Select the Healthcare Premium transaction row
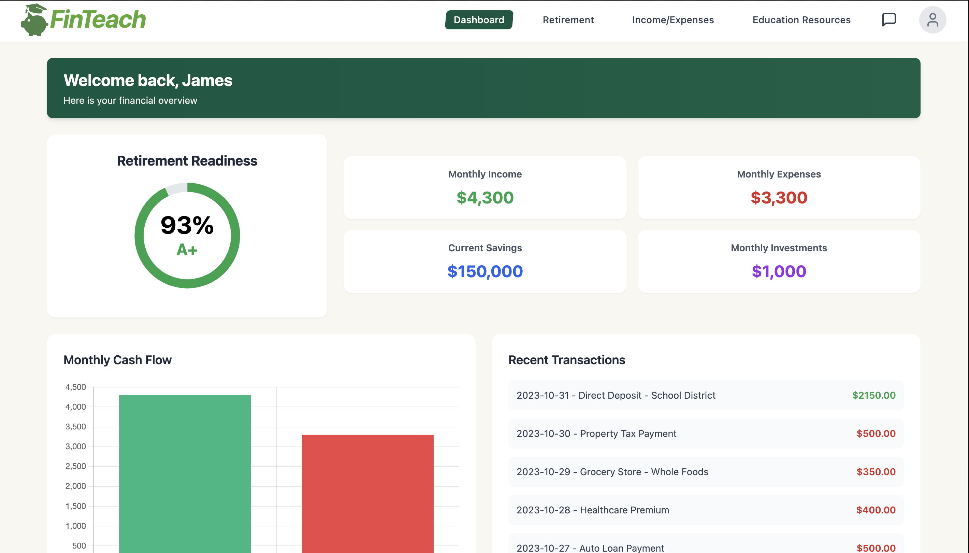The width and height of the screenshot is (969, 553). tap(706, 510)
